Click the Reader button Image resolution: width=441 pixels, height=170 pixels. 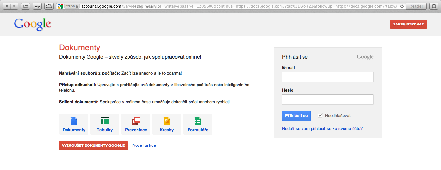[x=416, y=6]
